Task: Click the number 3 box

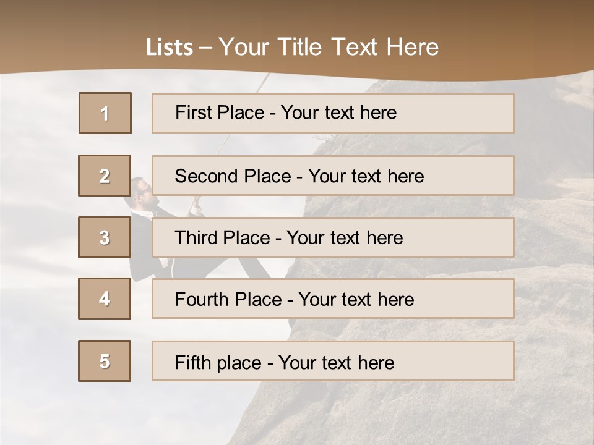Action: tap(105, 237)
